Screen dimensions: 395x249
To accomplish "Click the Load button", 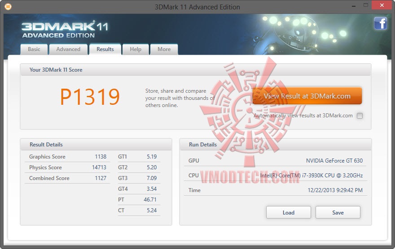I will 289,213.
